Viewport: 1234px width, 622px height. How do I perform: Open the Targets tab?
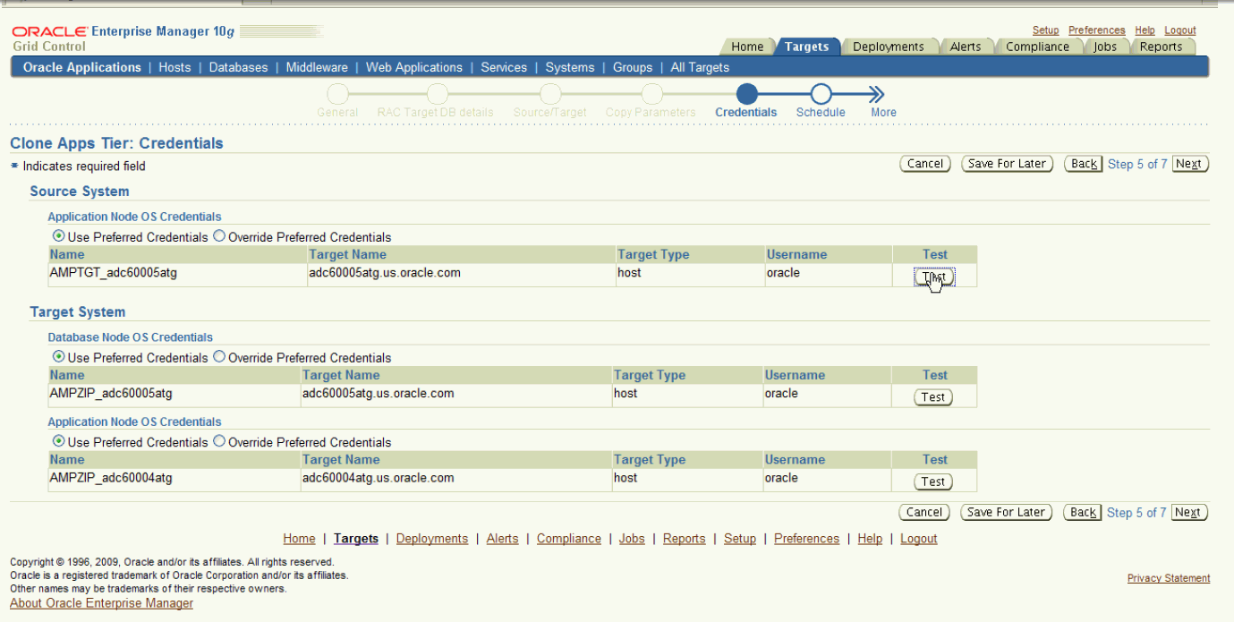click(x=806, y=47)
